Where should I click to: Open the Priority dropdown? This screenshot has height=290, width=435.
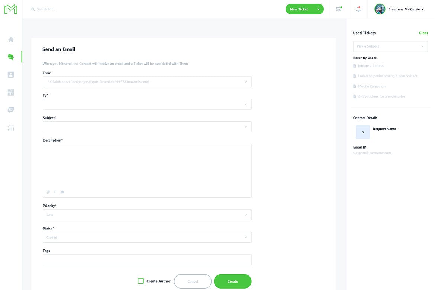click(x=147, y=215)
